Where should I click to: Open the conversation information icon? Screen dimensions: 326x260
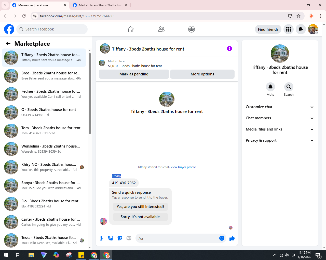229,48
